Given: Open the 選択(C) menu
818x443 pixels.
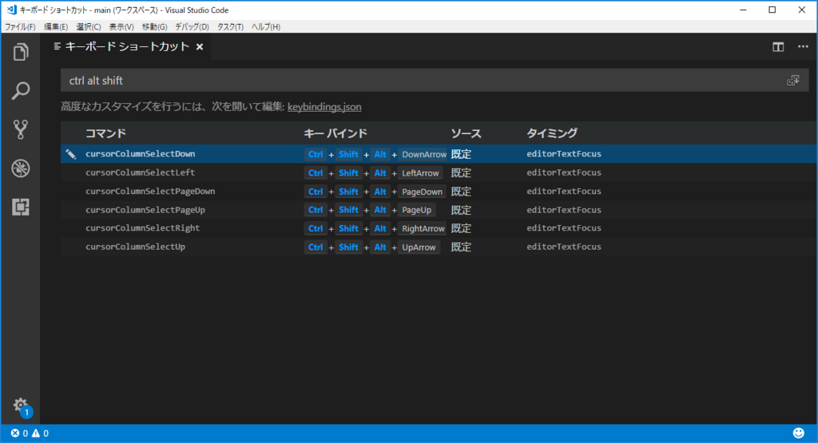Looking at the screenshot, I should tap(89, 26).
